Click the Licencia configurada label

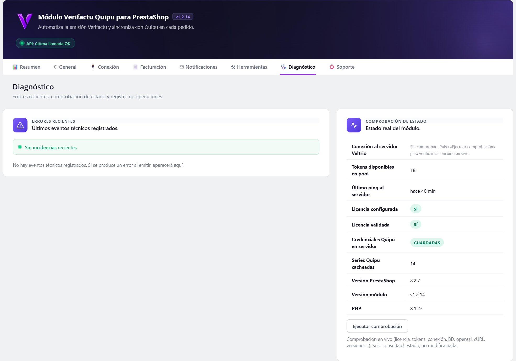tap(375, 209)
